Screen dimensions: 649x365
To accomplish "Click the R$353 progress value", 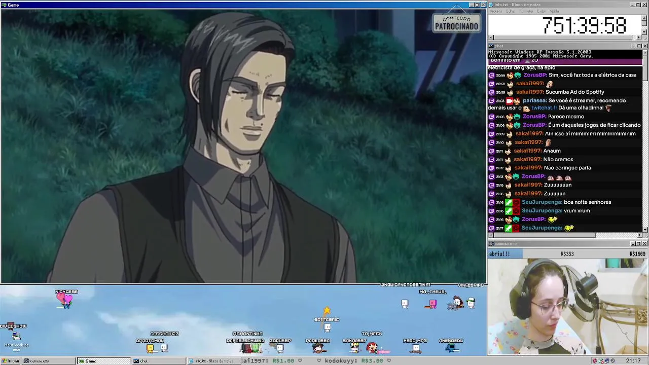I will coord(567,254).
